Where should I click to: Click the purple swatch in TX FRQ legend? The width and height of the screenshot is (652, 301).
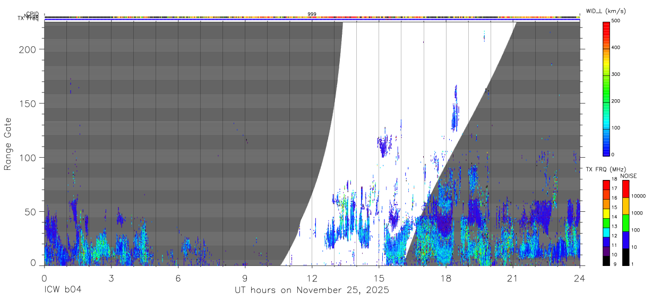point(606,252)
